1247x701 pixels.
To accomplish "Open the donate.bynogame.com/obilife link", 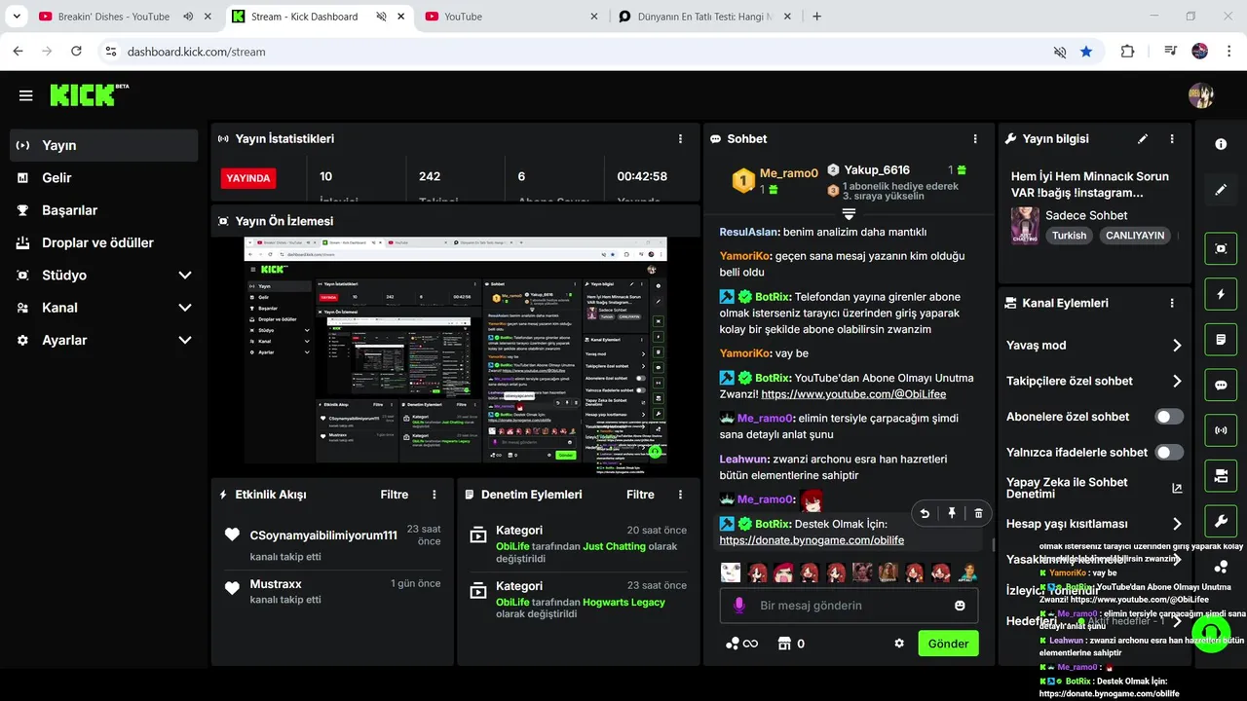I will pyautogui.click(x=812, y=540).
